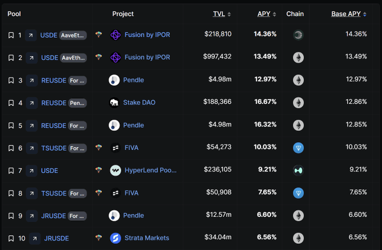Open the Stake DAO project link
Image resolution: width=382 pixels, height=250 pixels.
click(x=139, y=102)
